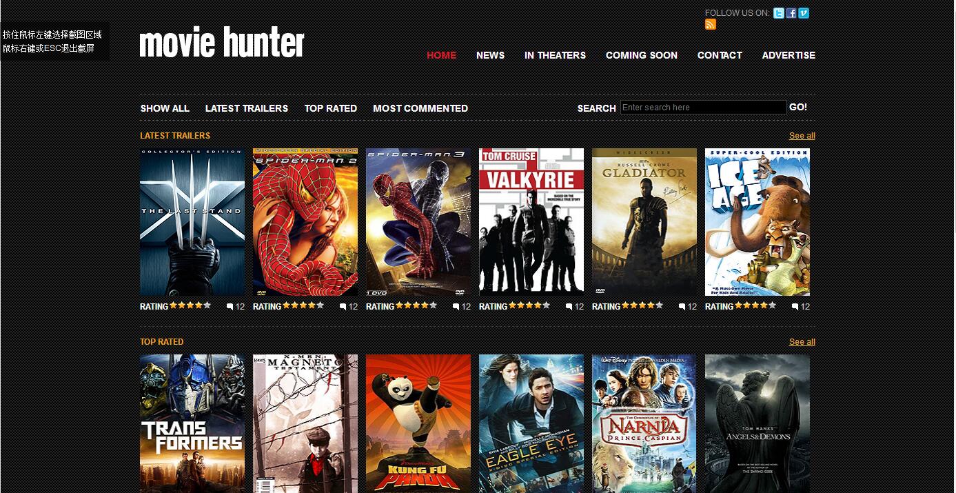Viewport: 956px width, 493px height.
Task: Go to the HOME menu item
Action: [442, 55]
